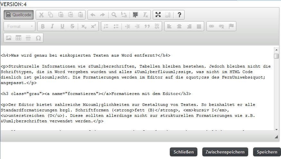Click the increase indent icon

pos(137,26)
